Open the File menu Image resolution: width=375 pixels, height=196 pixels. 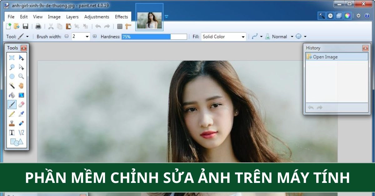tap(11, 17)
